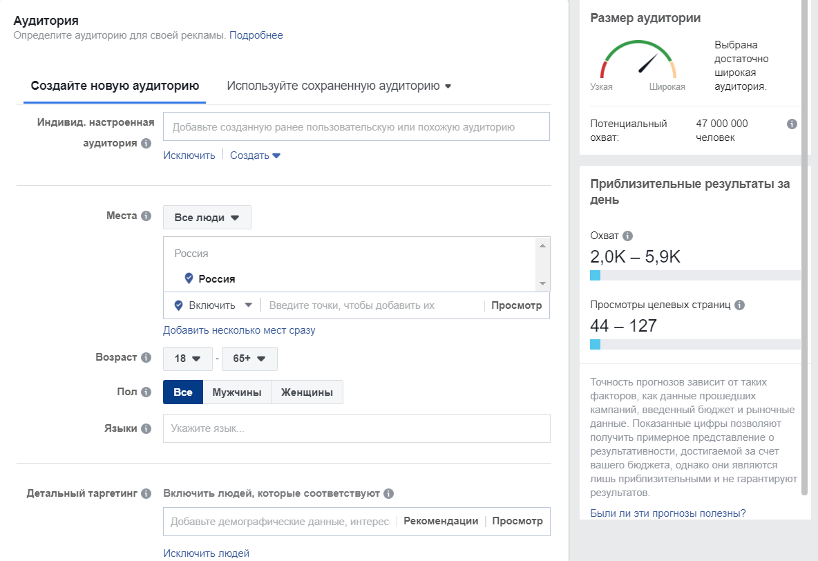Open Используйте сохраненную аудиторию tab
818x561 pixels.
click(339, 86)
